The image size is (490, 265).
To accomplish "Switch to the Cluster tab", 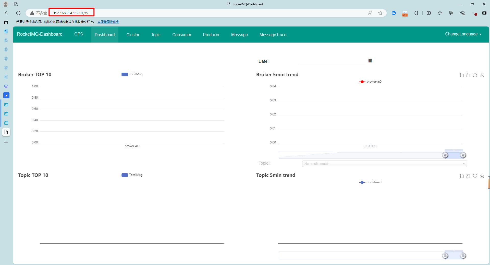I will point(133,35).
